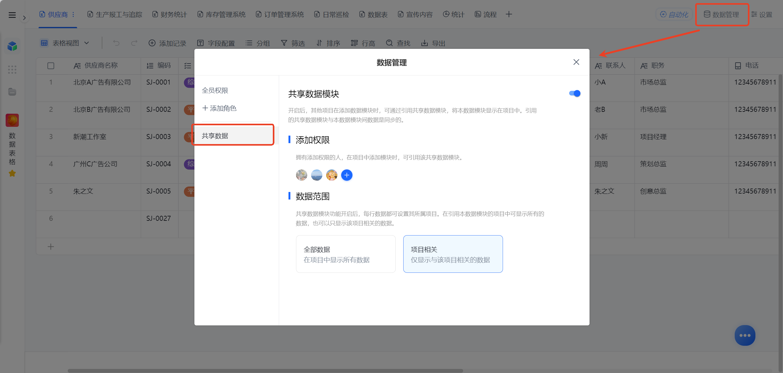Click code cell SJ-0004
Screen dimensions: 783x373
click(x=159, y=164)
